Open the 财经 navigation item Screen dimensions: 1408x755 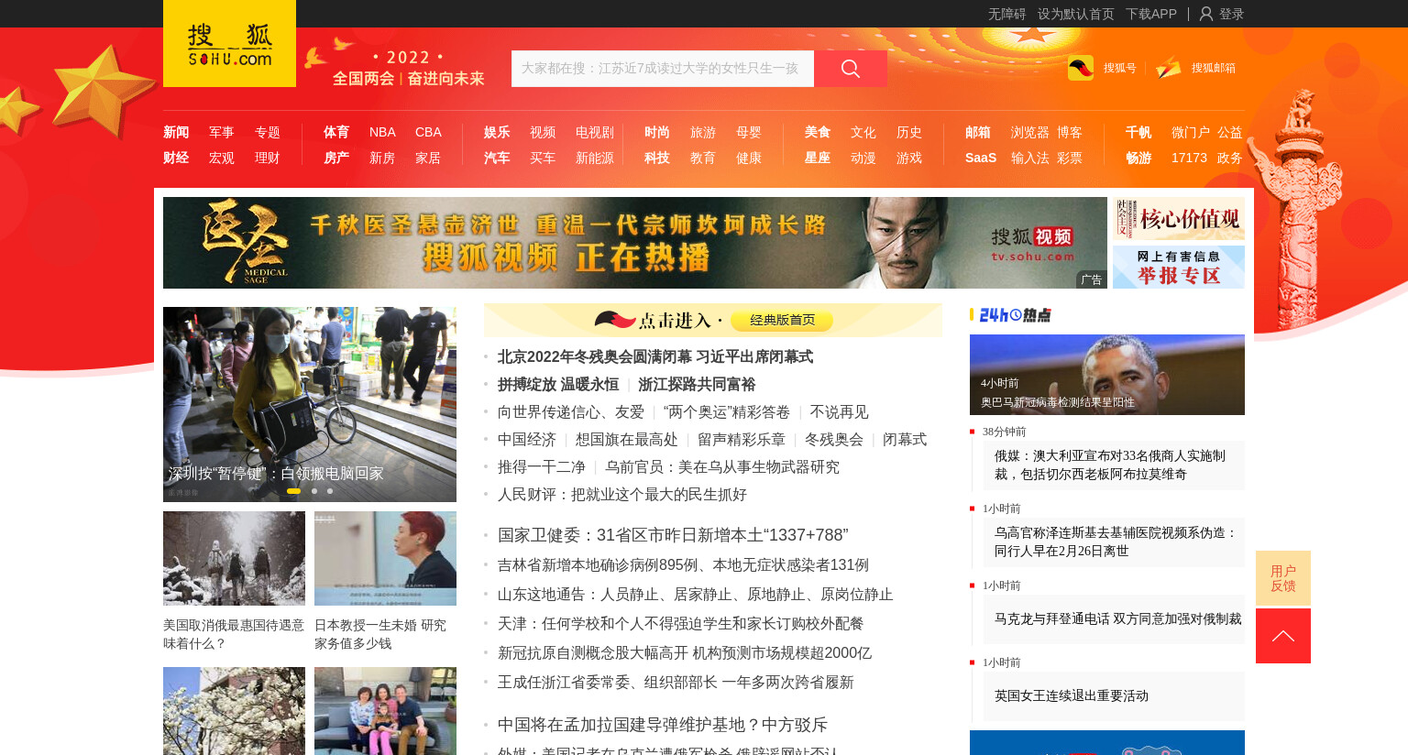pos(176,158)
